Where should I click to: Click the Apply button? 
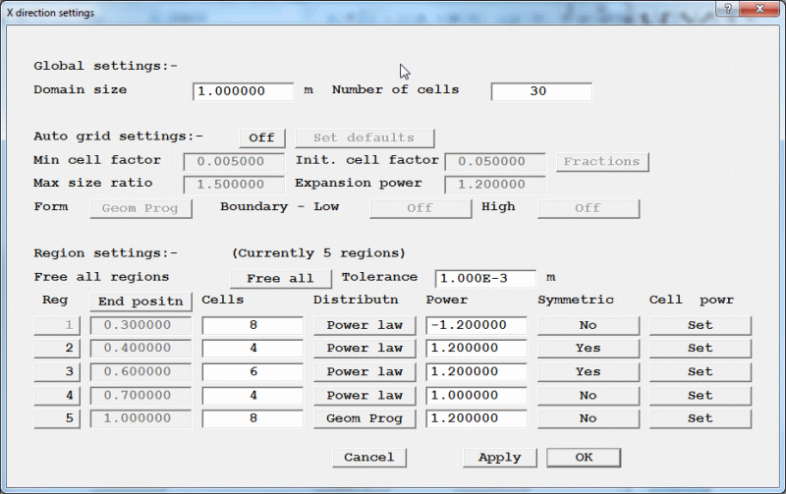[x=499, y=458]
